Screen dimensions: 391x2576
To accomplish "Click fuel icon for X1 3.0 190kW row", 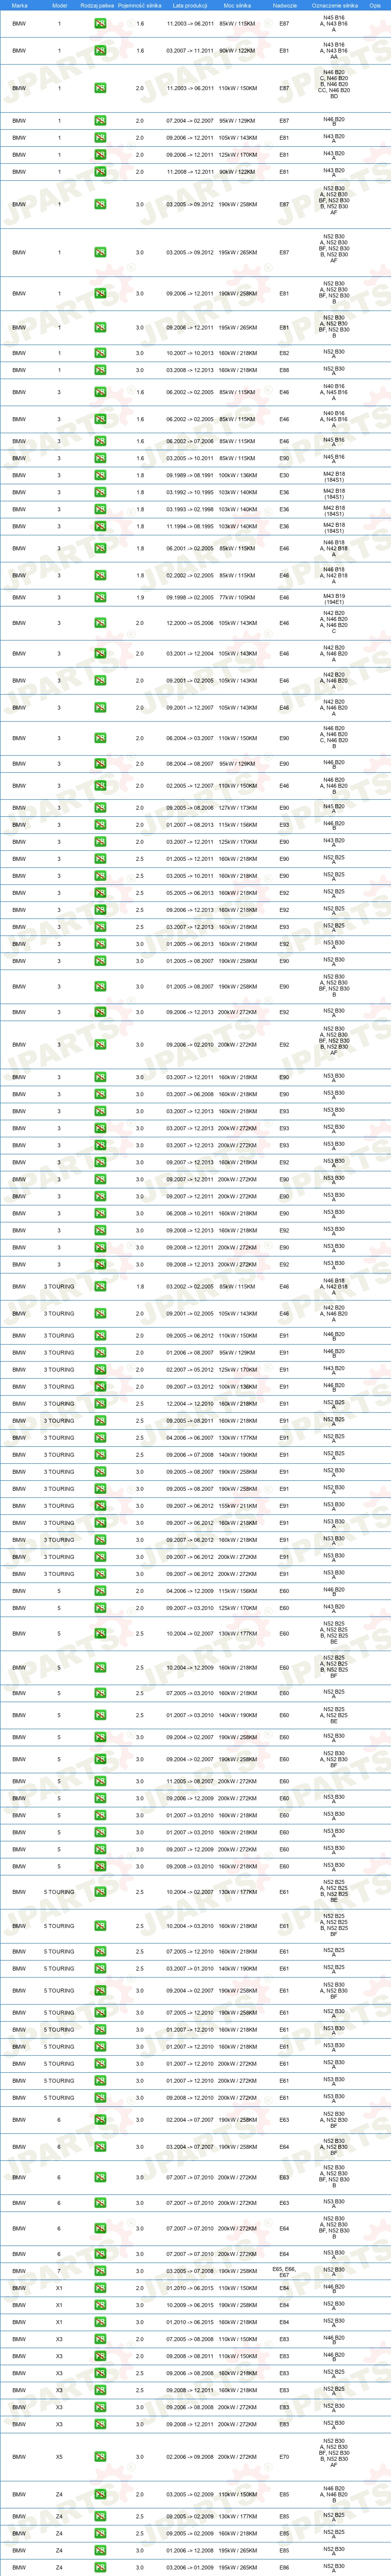I will click(99, 2305).
